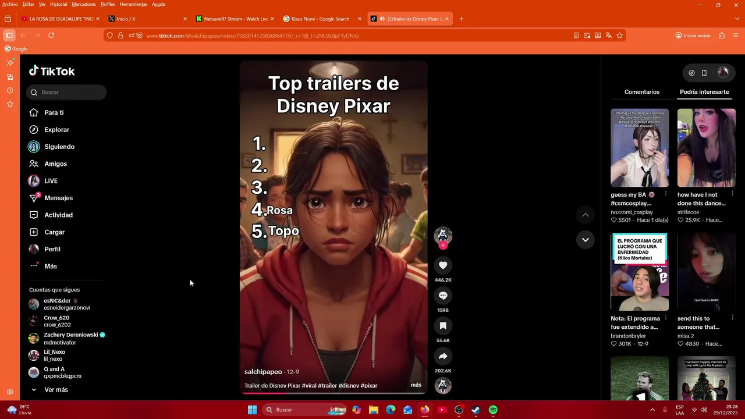The height and width of the screenshot is (419, 745).
Task: Like the video with the heart icon
Action: point(443,265)
